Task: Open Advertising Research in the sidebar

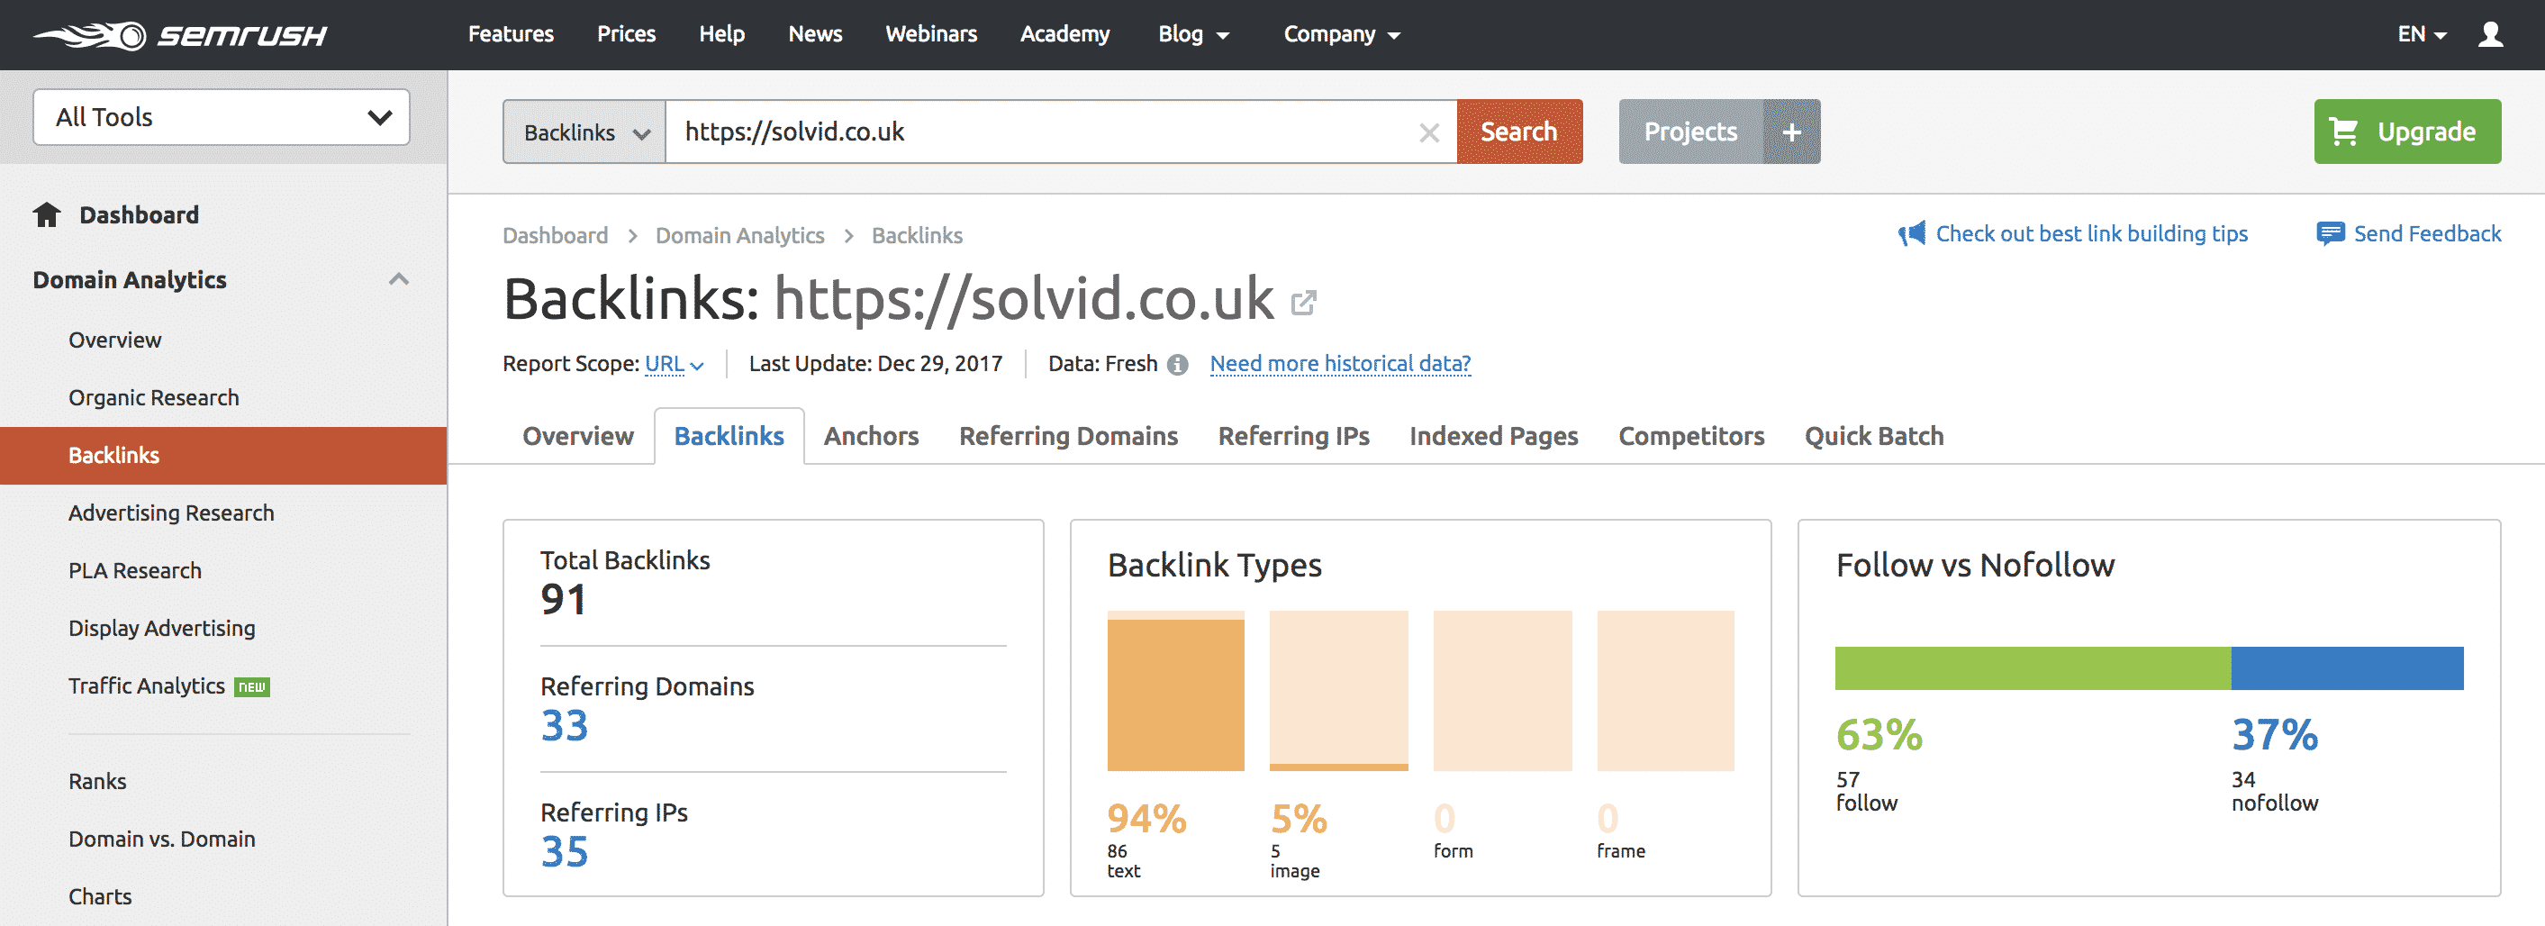Action: click(x=171, y=513)
